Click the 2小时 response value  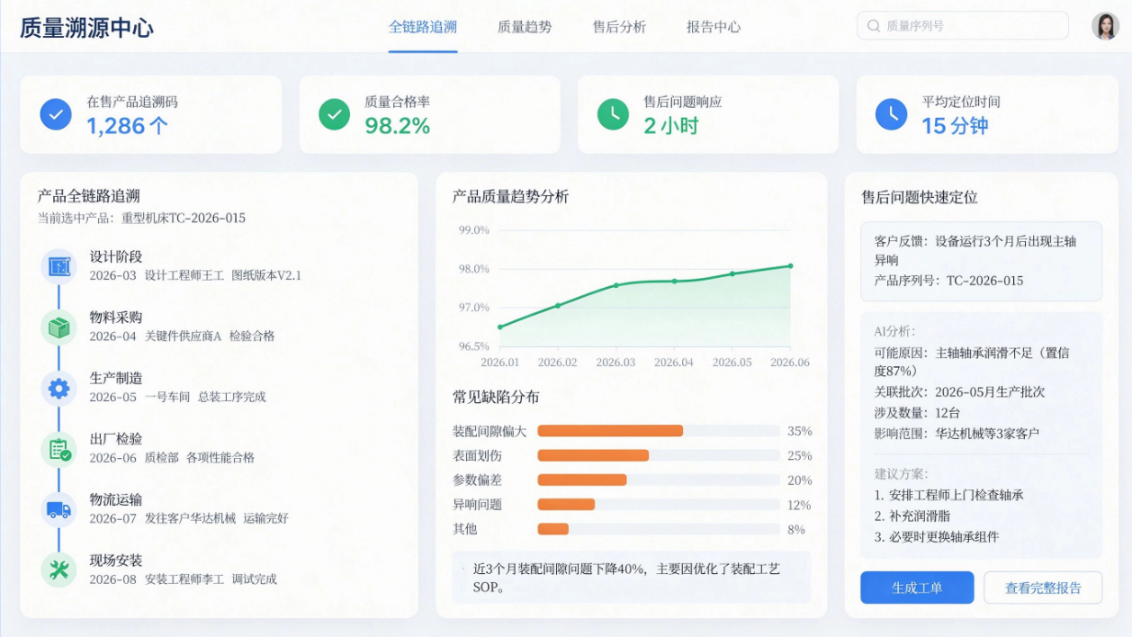[670, 126]
